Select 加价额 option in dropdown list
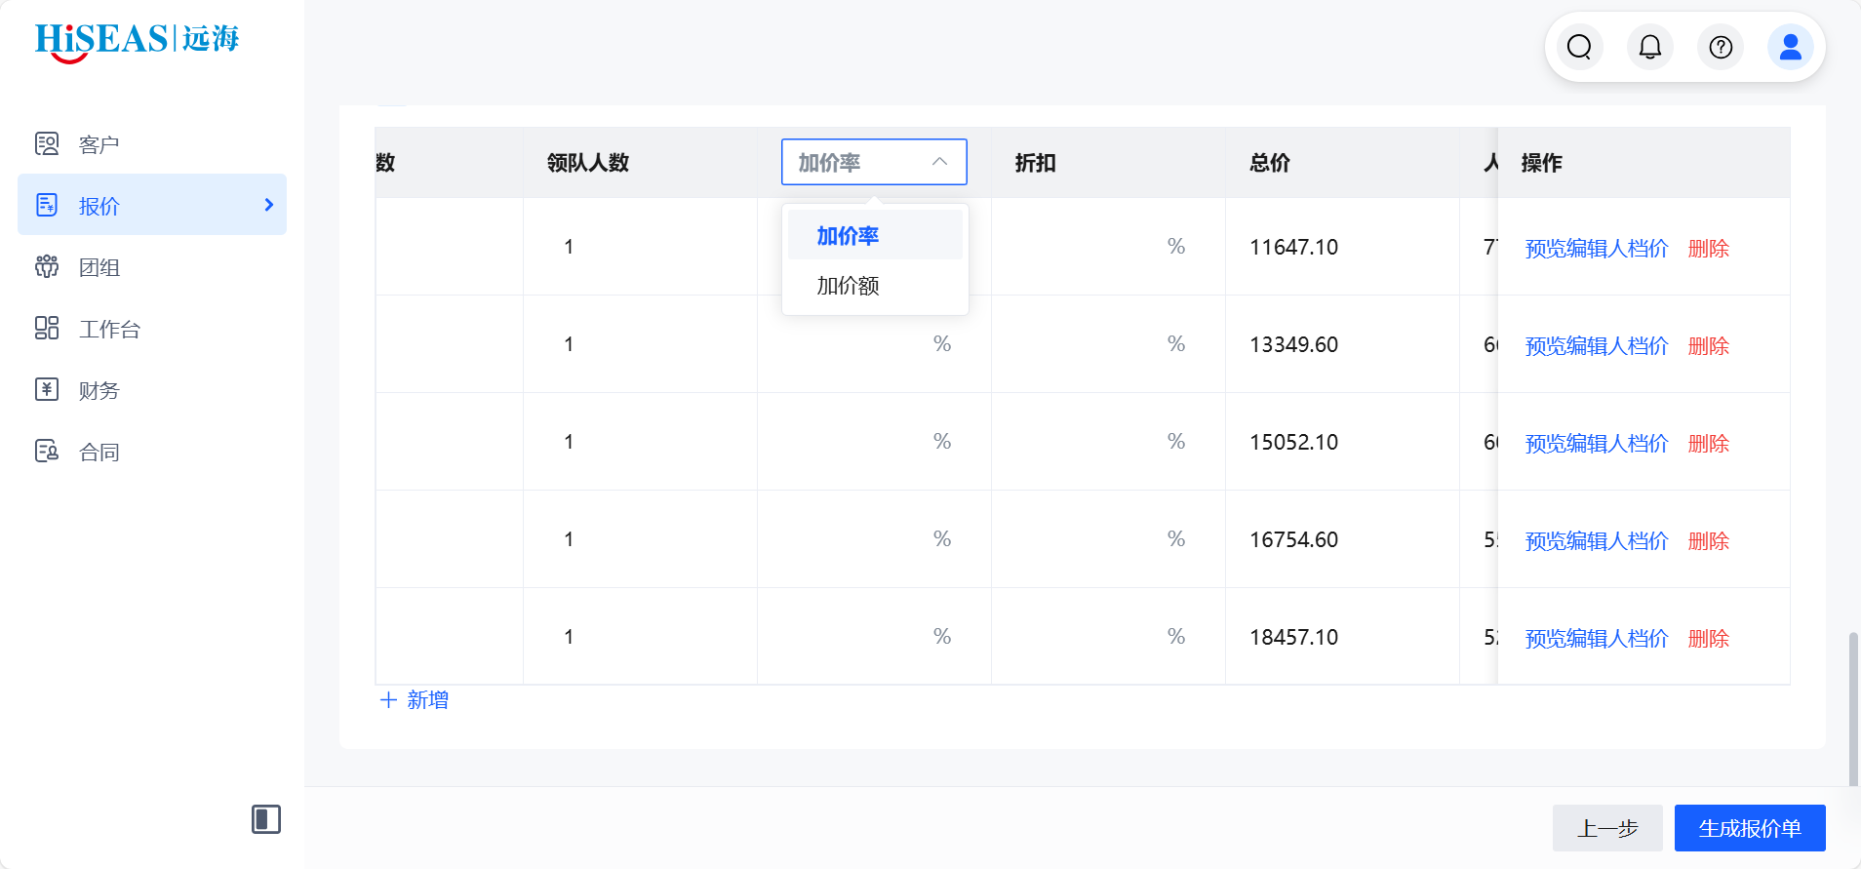The image size is (1861, 869). pos(875,285)
